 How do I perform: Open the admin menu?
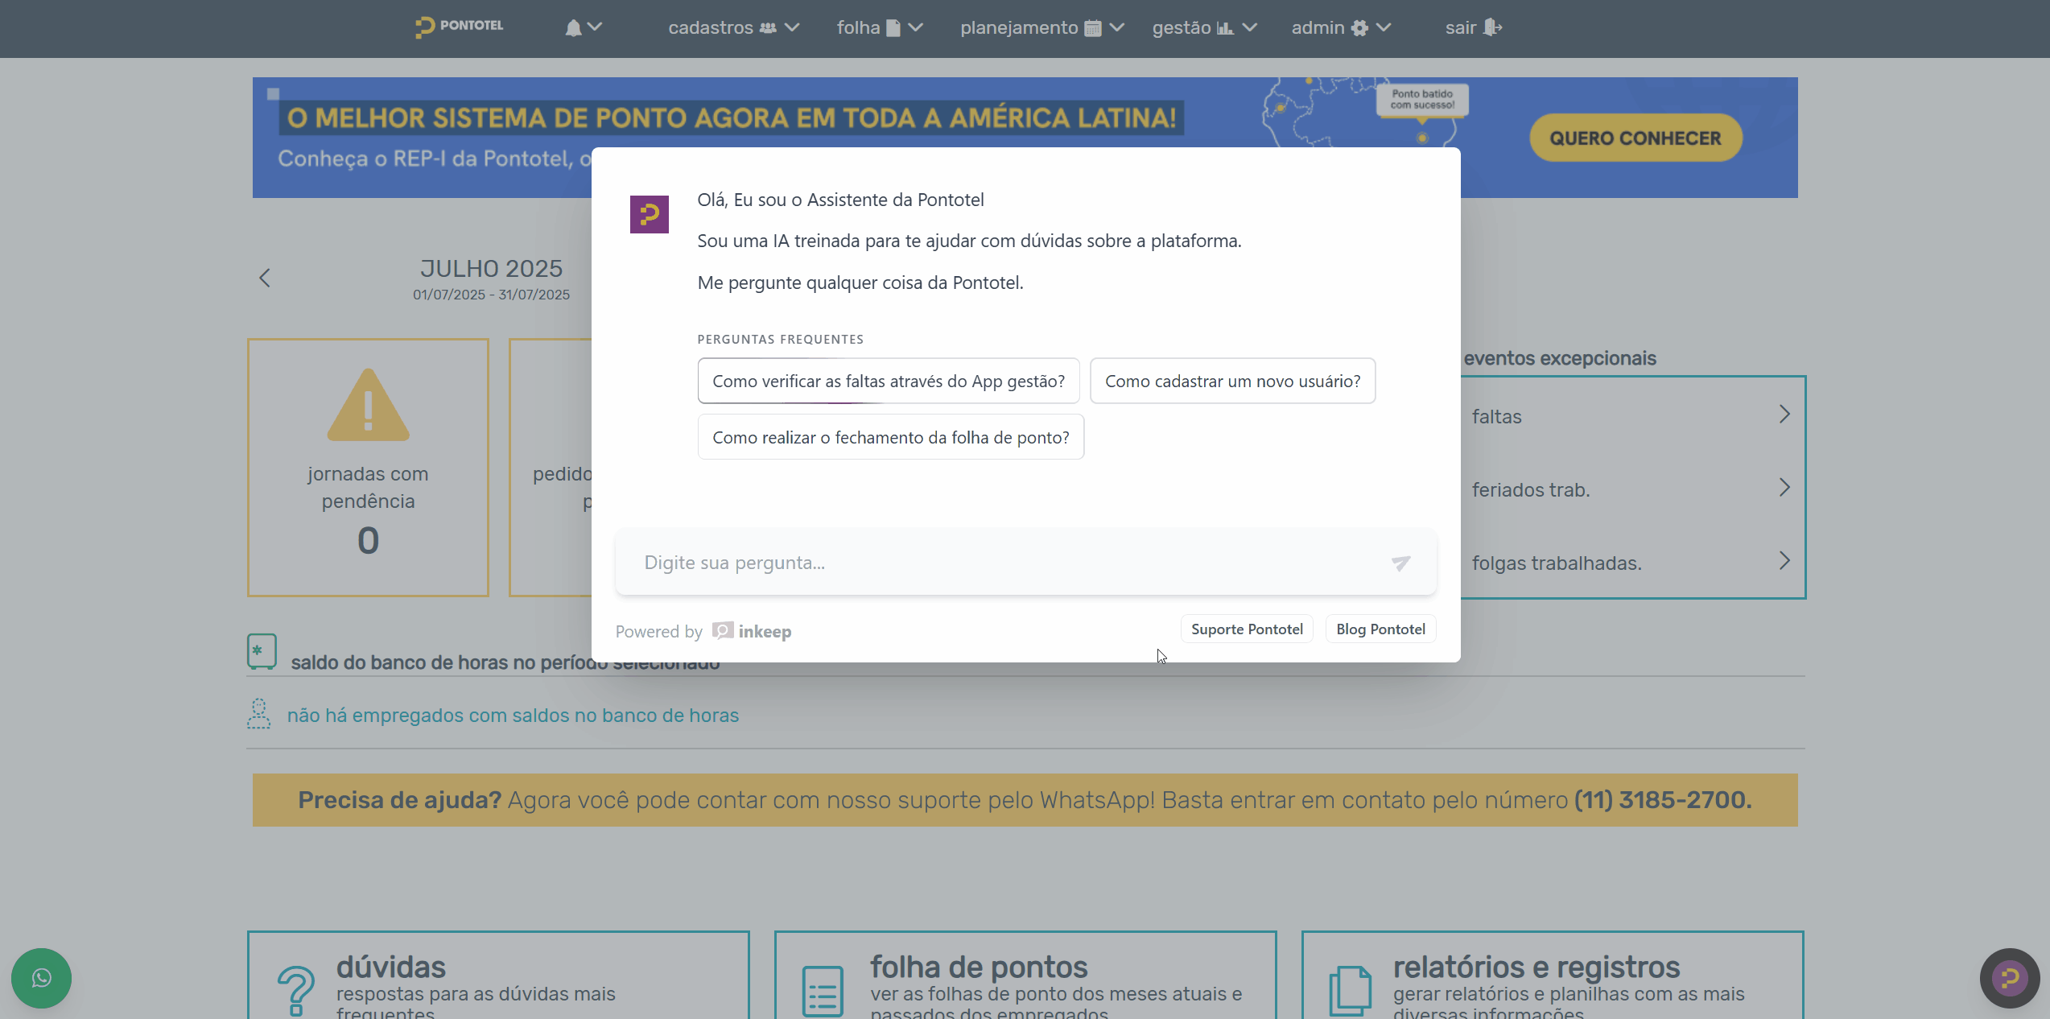[1341, 27]
